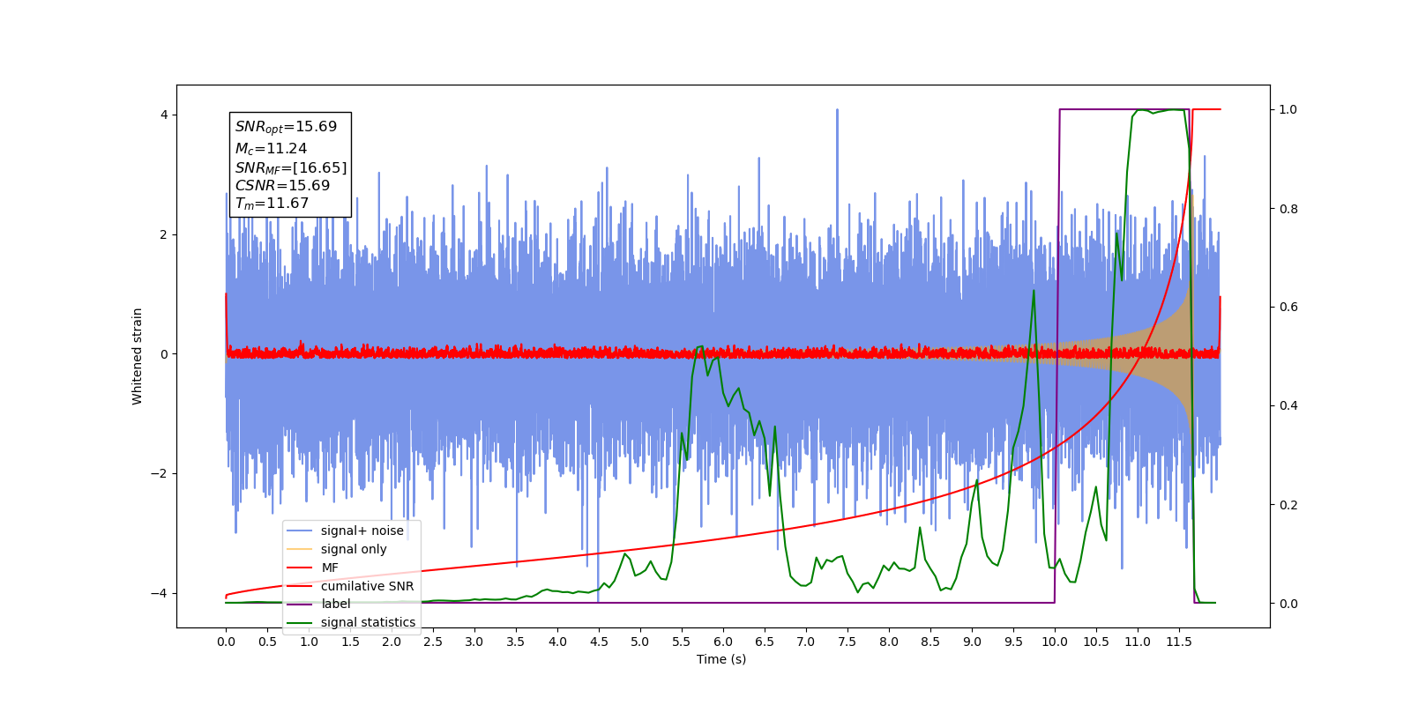Click the CSNR=15.69 annotation
This screenshot has width=1411, height=705.
(x=282, y=186)
